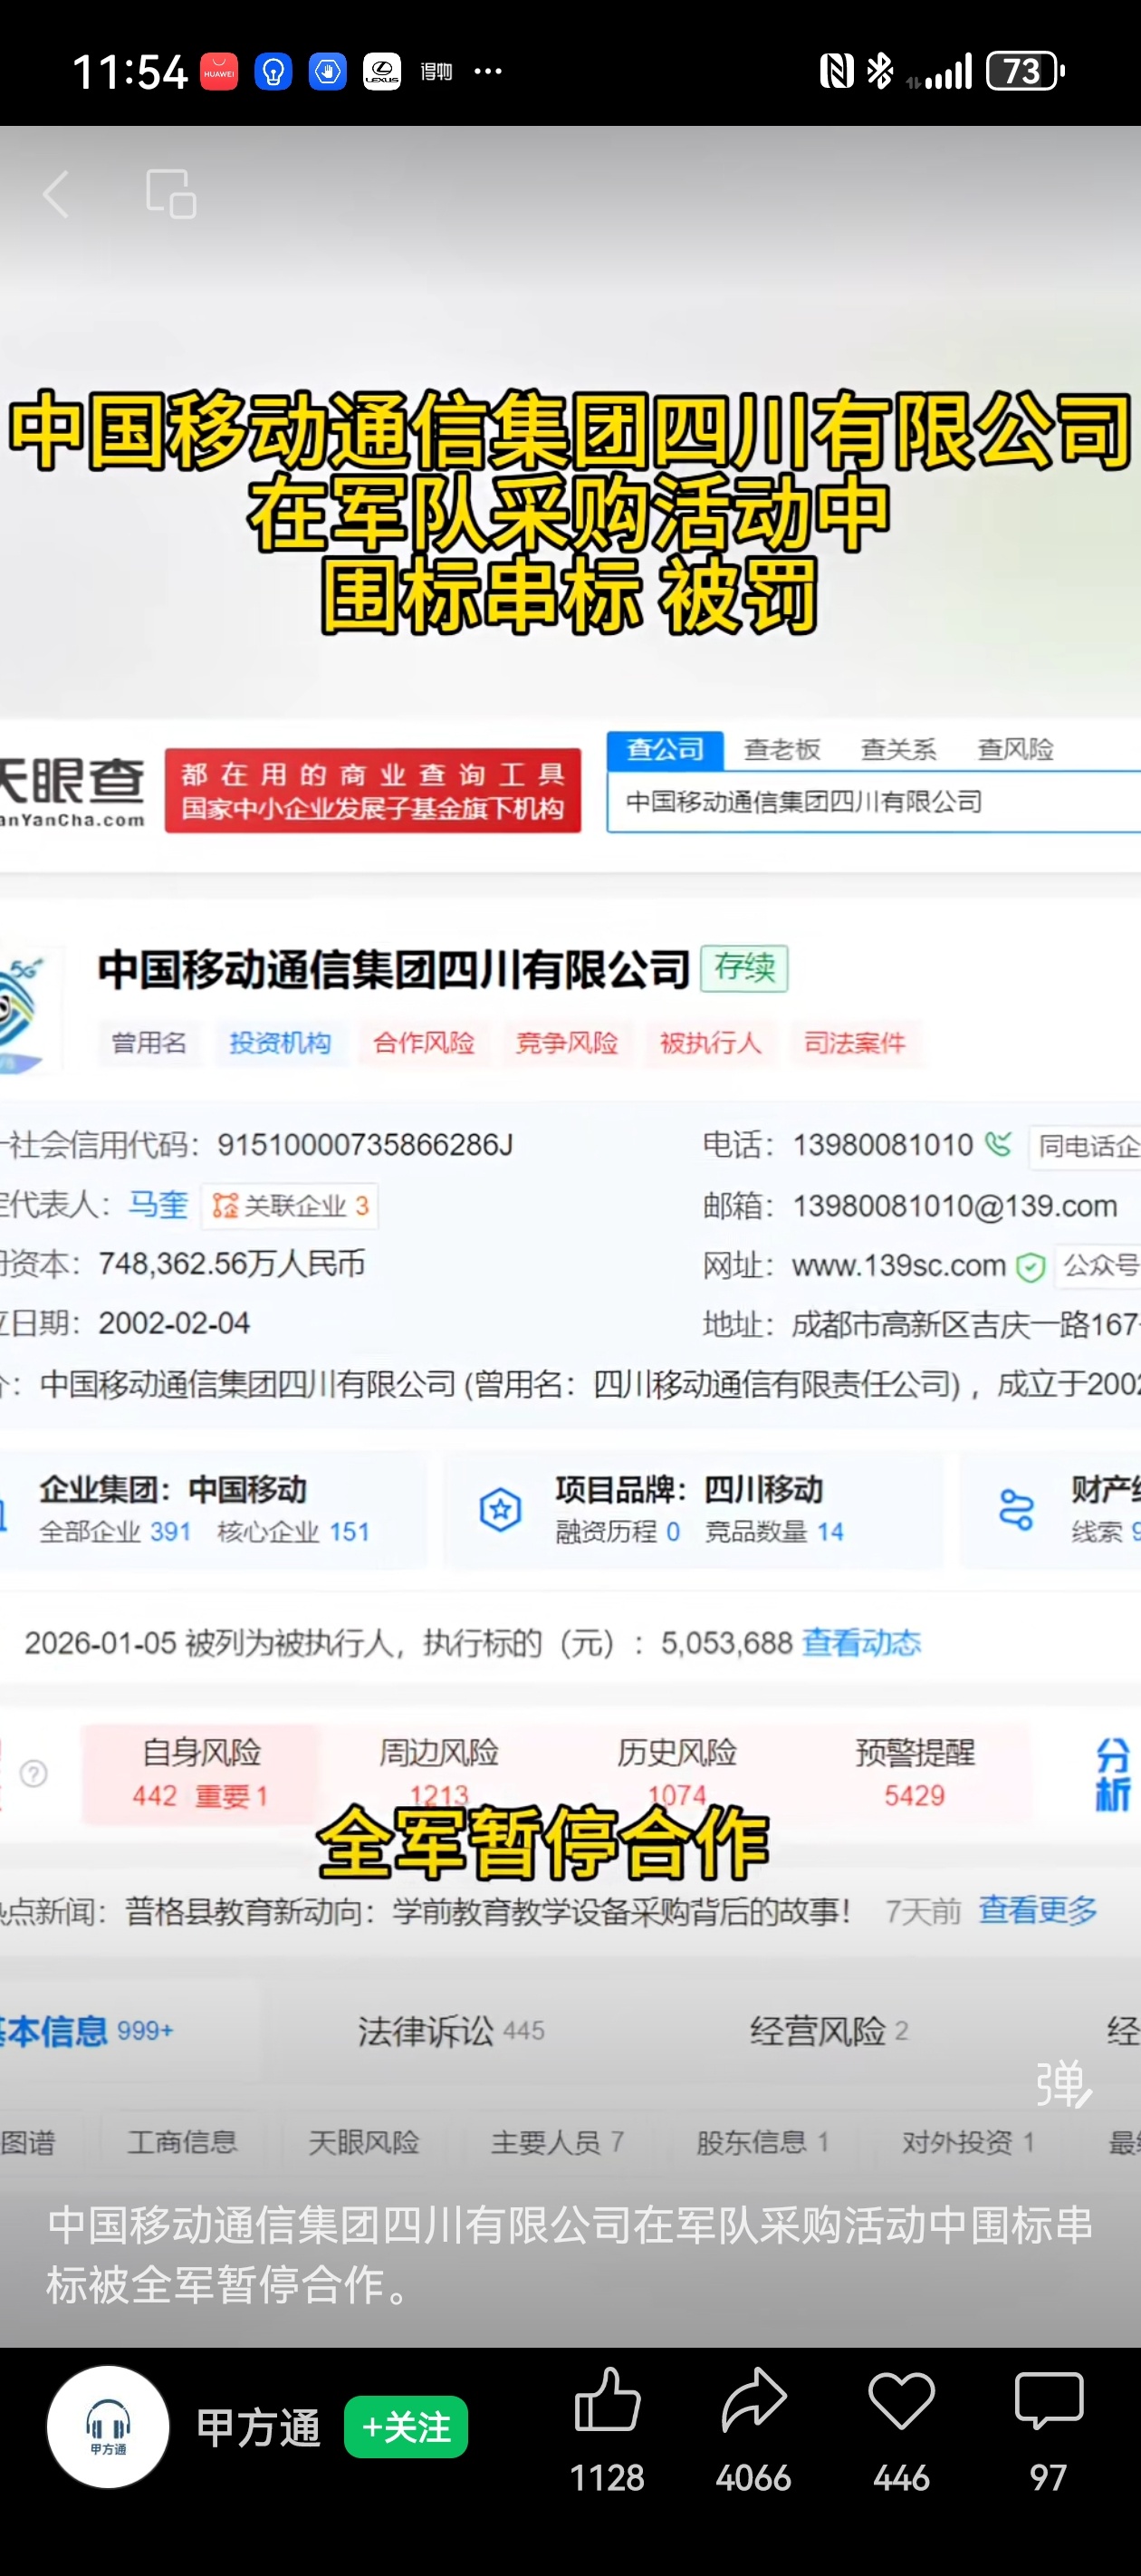Select the 查风险 search tab

(x=1016, y=749)
